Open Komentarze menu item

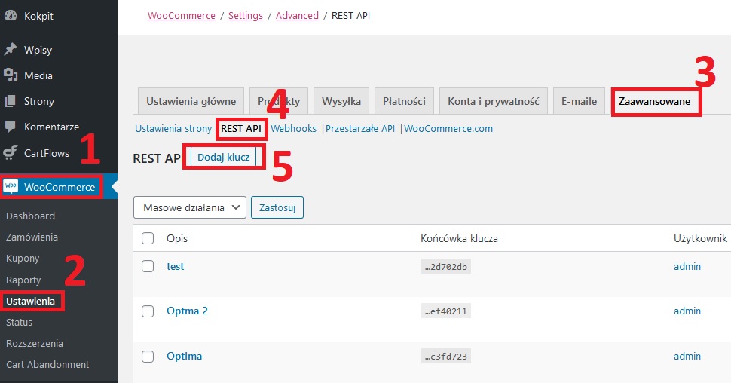point(51,127)
